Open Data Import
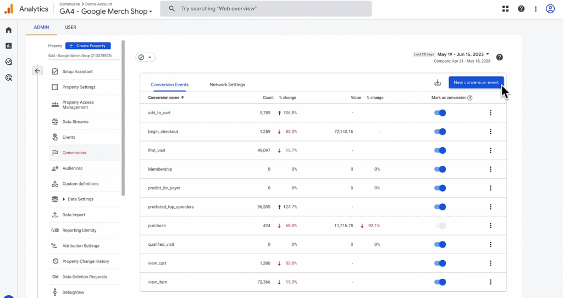 84,215
